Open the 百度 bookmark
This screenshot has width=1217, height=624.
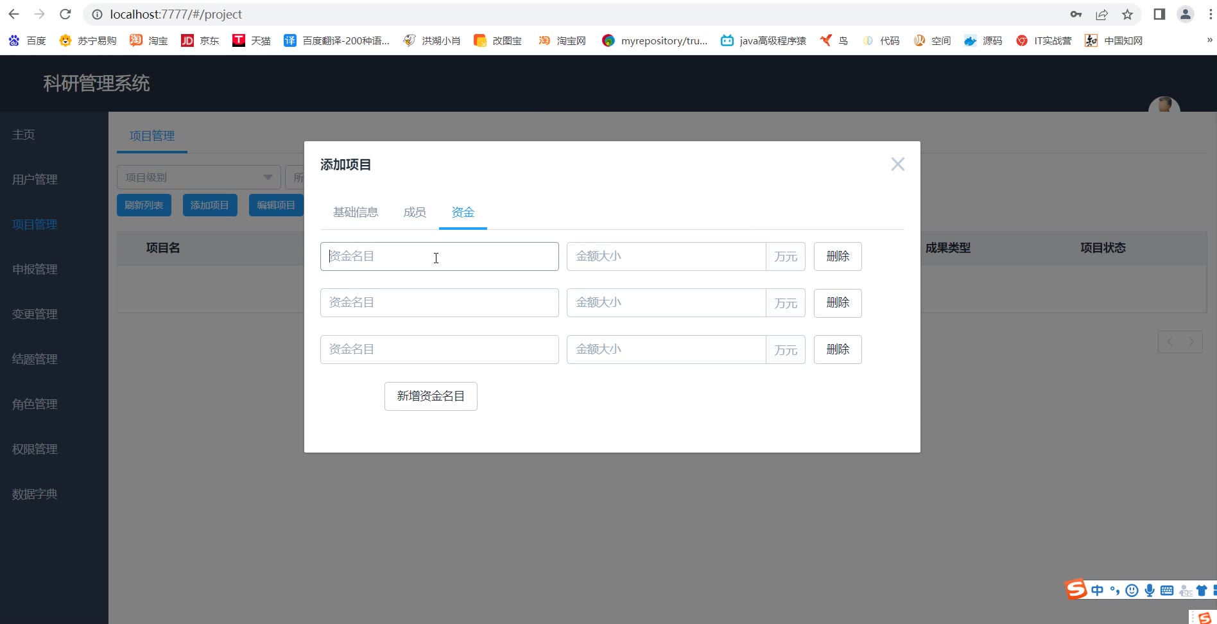[x=28, y=40]
